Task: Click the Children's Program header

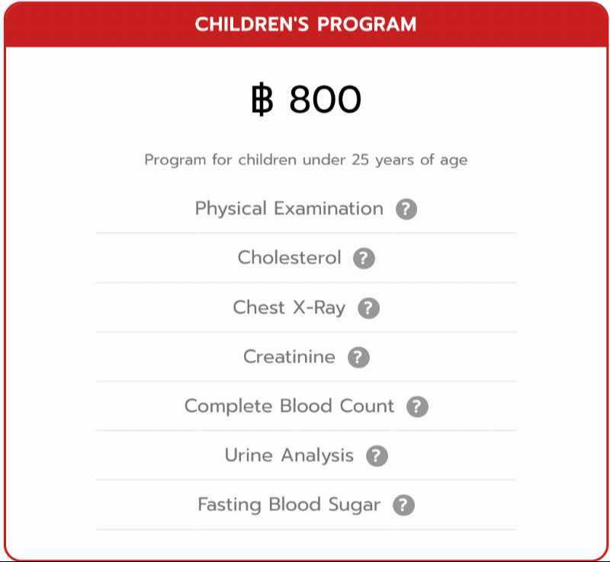Action: [x=306, y=24]
